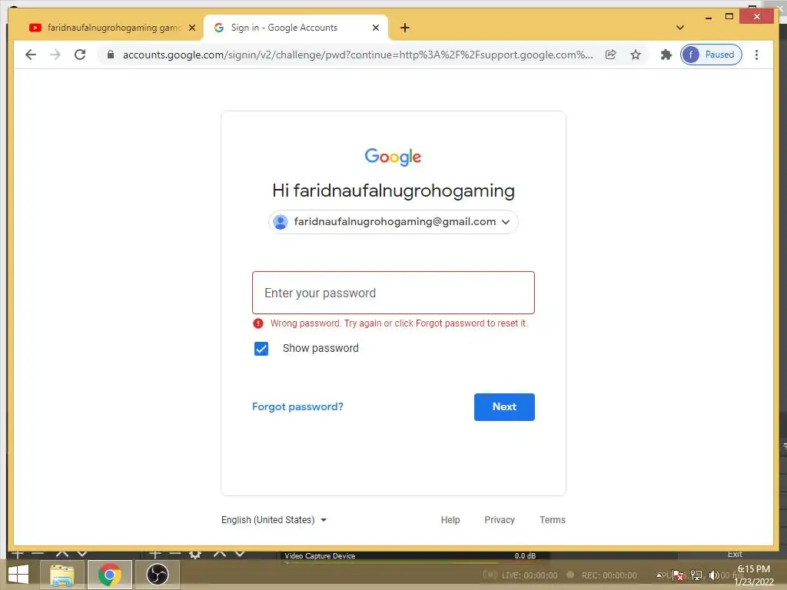Open a new tab with plus button
This screenshot has height=590, width=787.
(x=404, y=28)
